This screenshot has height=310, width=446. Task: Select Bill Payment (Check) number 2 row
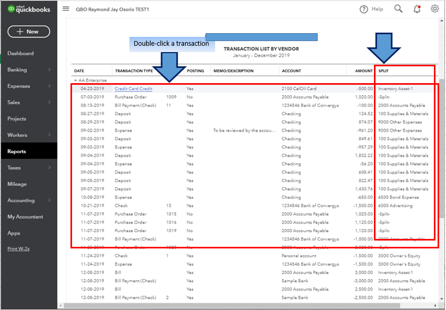click(254, 297)
